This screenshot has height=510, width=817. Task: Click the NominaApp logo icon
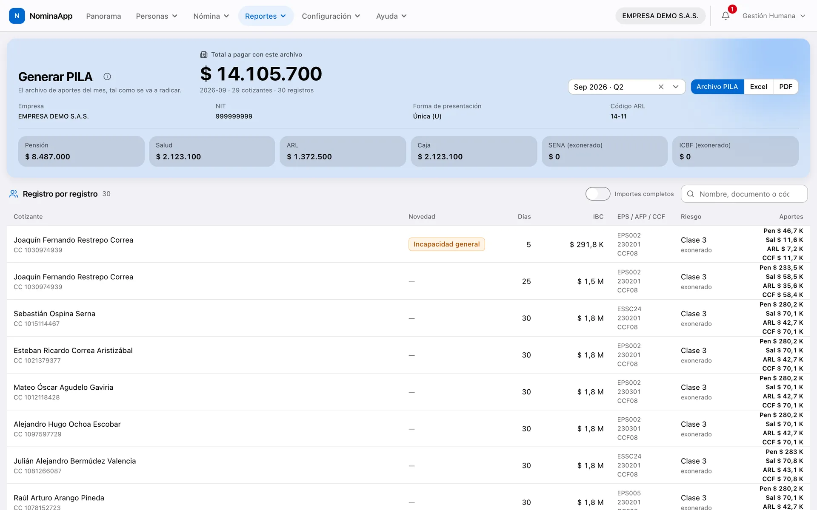coord(17,16)
